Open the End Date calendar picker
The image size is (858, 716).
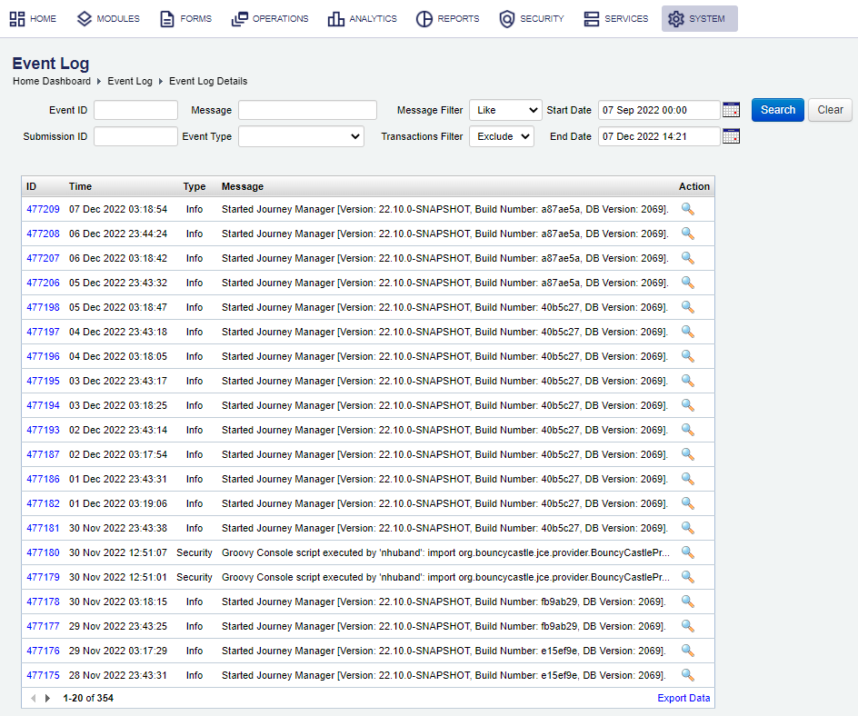click(x=731, y=136)
